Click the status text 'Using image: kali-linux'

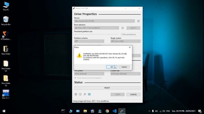click(x=91, y=101)
